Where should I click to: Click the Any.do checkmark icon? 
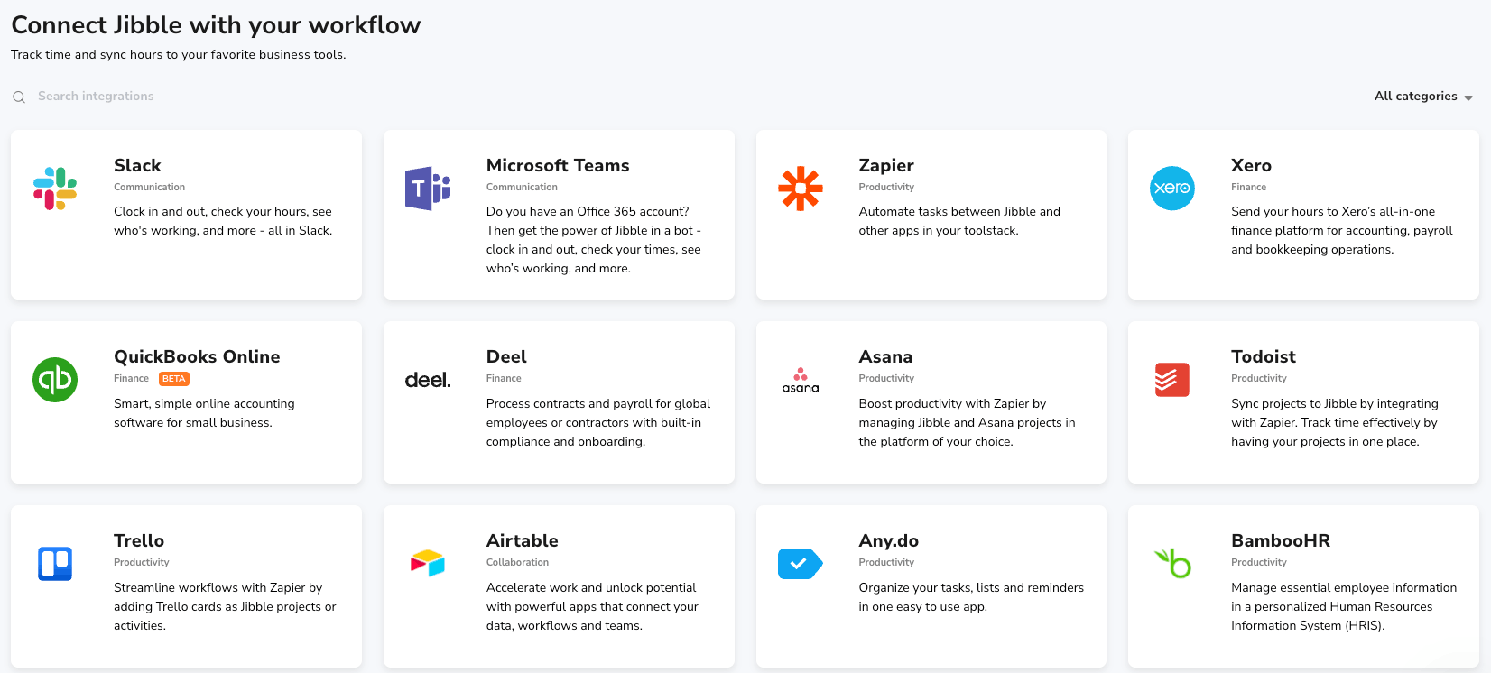pos(801,563)
